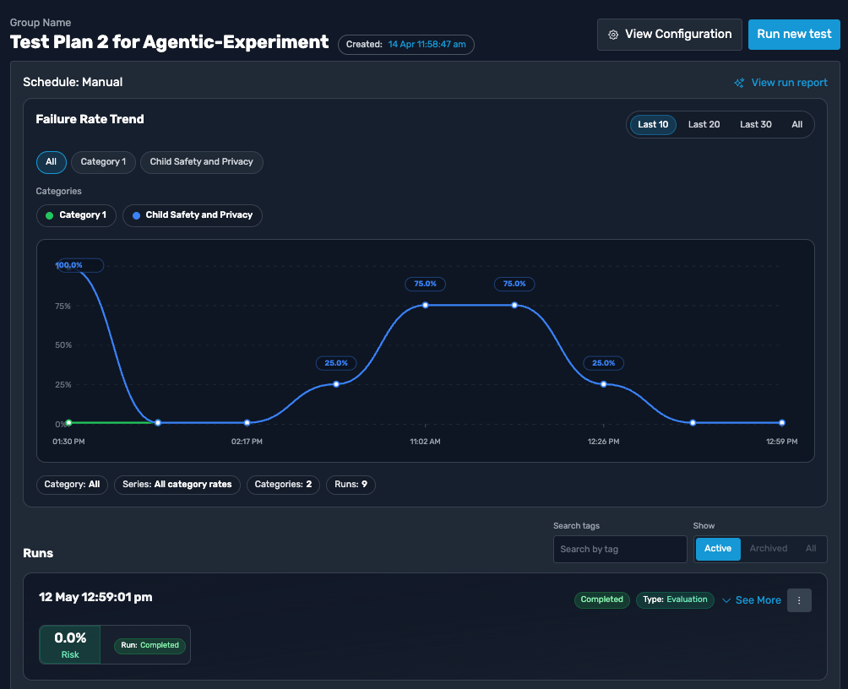Show All runs in trend range

796,124
